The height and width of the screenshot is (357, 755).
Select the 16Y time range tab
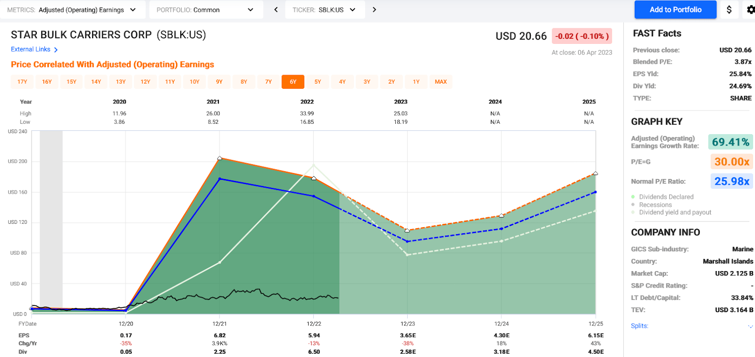click(47, 82)
